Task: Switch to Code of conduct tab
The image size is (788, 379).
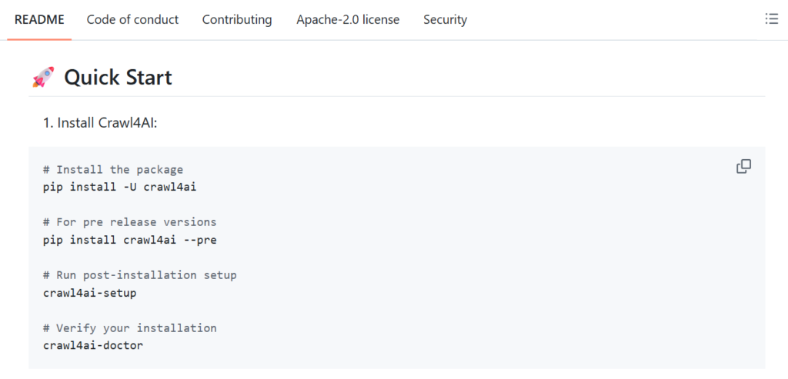Action: pos(132,19)
